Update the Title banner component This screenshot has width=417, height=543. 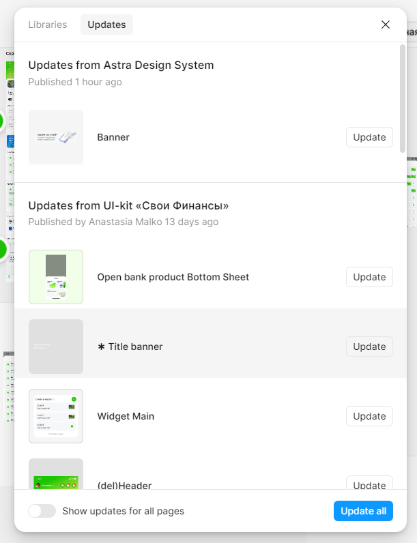[x=369, y=347]
